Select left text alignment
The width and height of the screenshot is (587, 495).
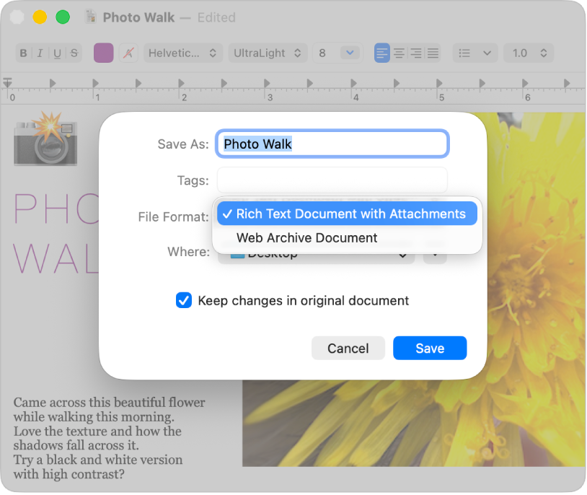[x=381, y=52]
